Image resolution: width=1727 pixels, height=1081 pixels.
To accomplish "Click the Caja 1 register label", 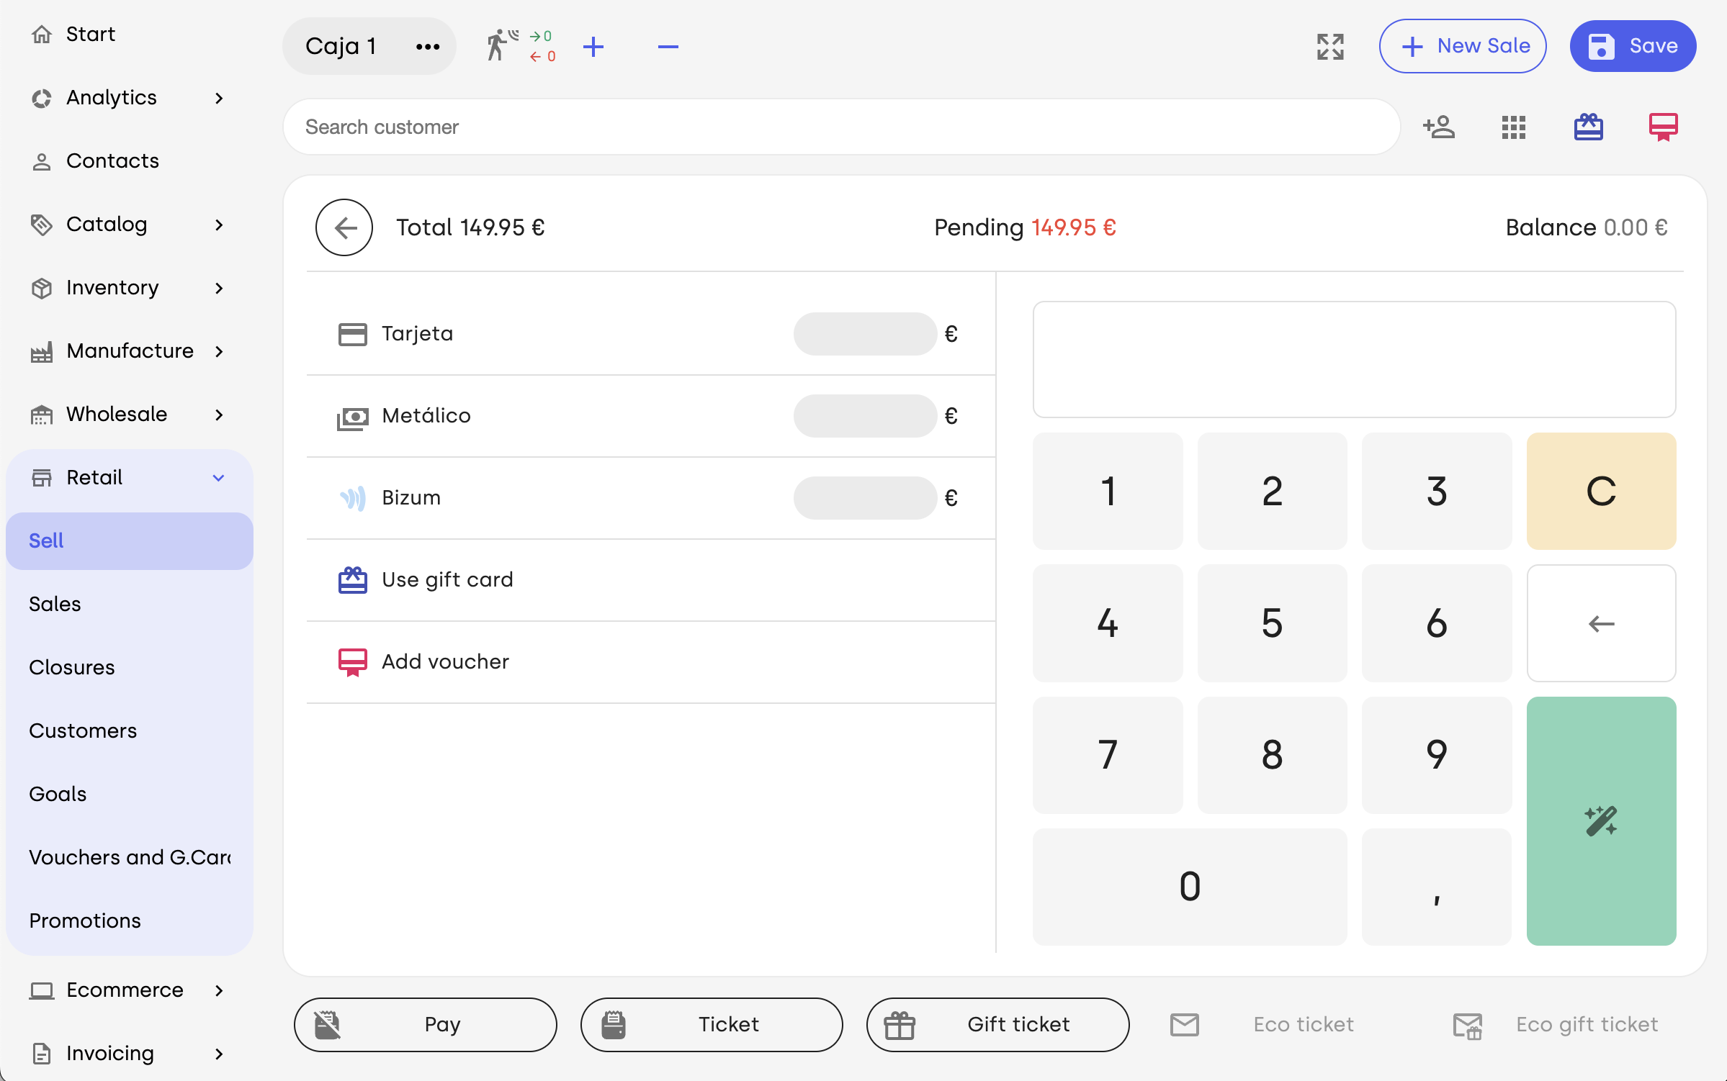I will tap(341, 47).
